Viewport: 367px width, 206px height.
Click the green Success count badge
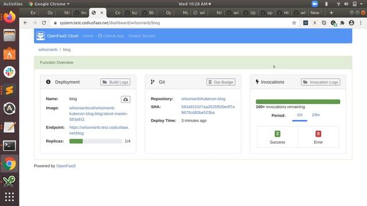coord(278,133)
